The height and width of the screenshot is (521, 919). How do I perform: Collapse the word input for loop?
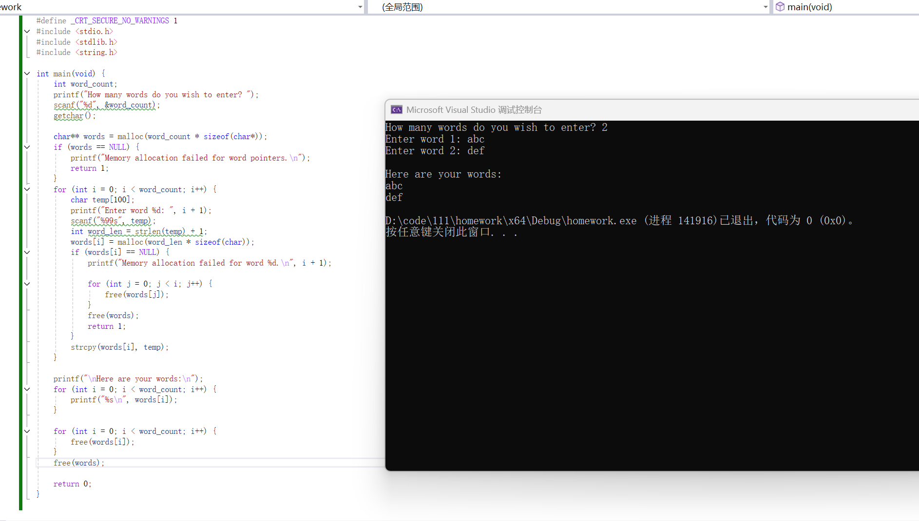[27, 190]
